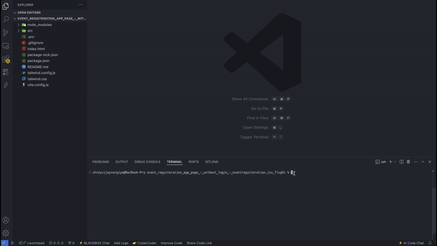Create a new terminal with plus icon

(x=391, y=162)
